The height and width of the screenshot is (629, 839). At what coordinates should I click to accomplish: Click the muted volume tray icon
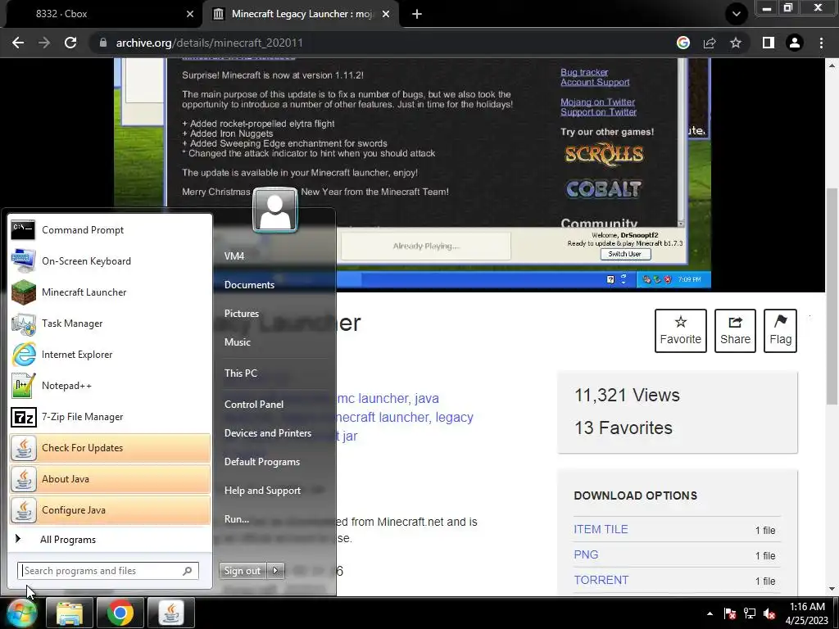coord(769,613)
